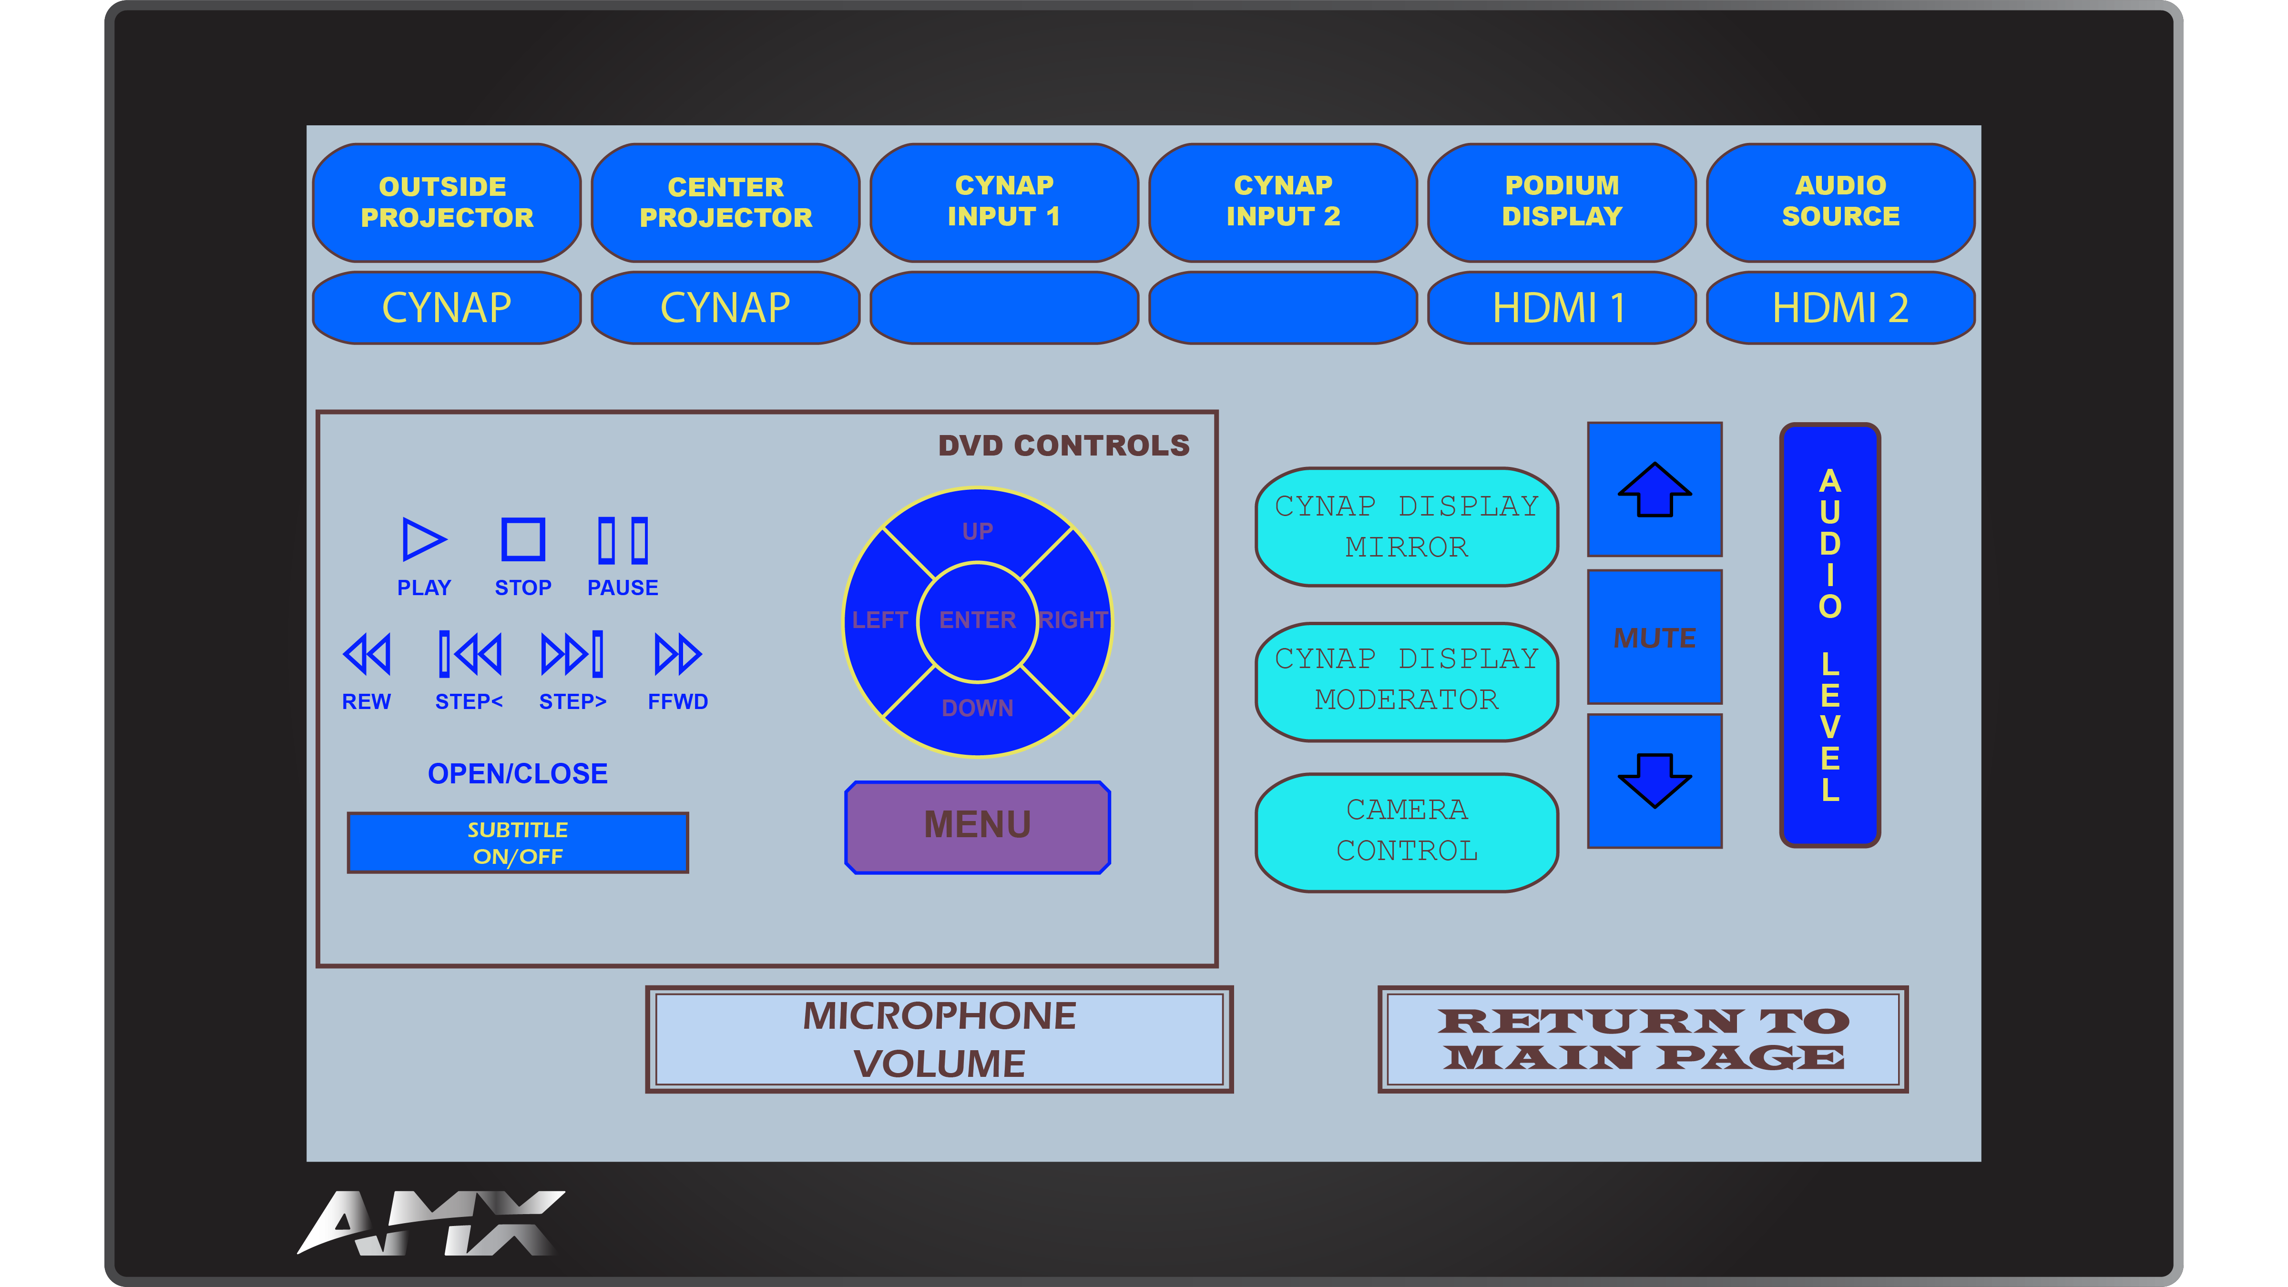Open the MICROPHONE VOLUME controls
Image resolution: width=2288 pixels, height=1287 pixels.
pyautogui.click(x=939, y=1039)
